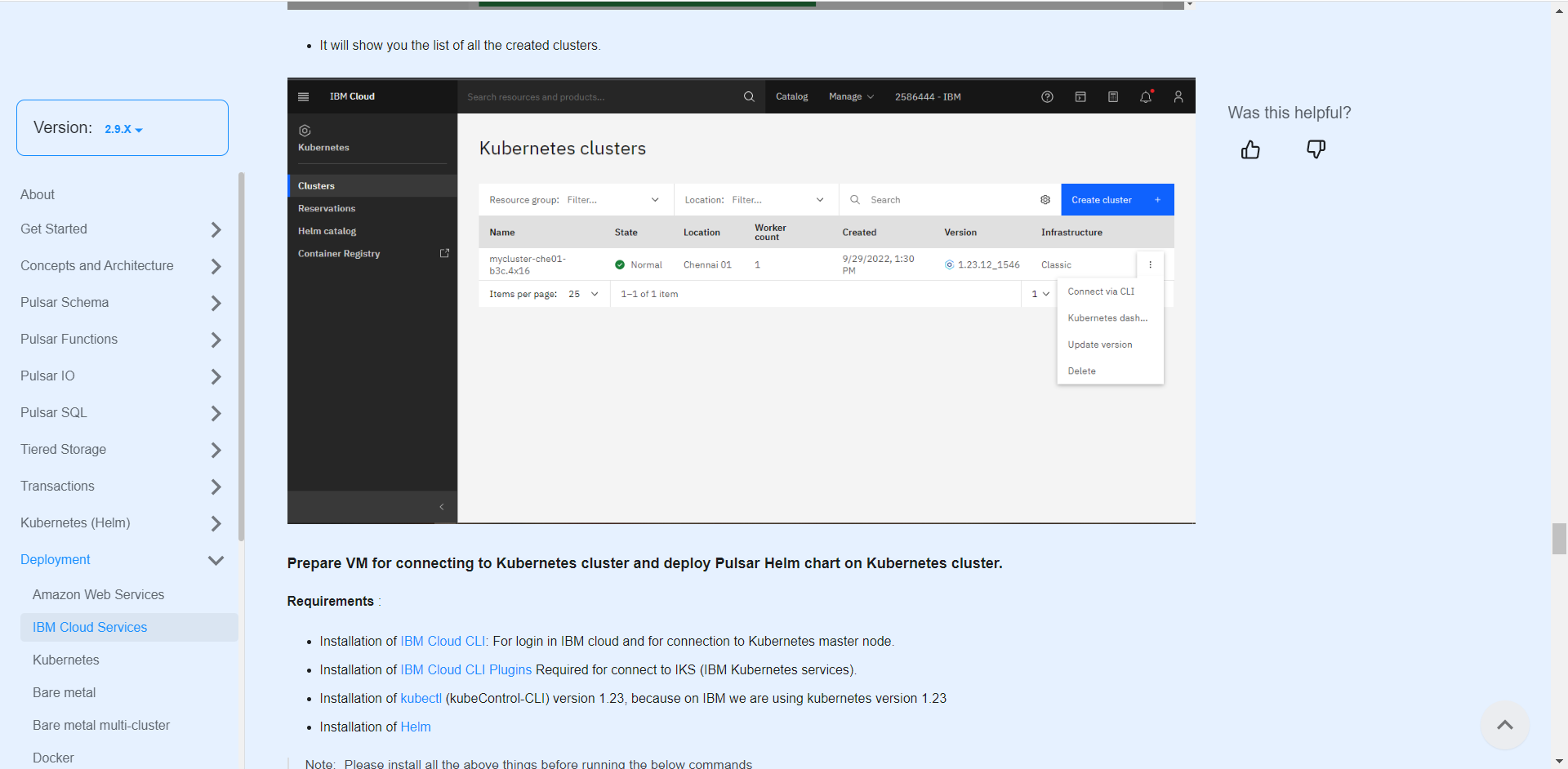Click the Catalog menu in IBM Cloud header
1568x769 pixels.
791,96
